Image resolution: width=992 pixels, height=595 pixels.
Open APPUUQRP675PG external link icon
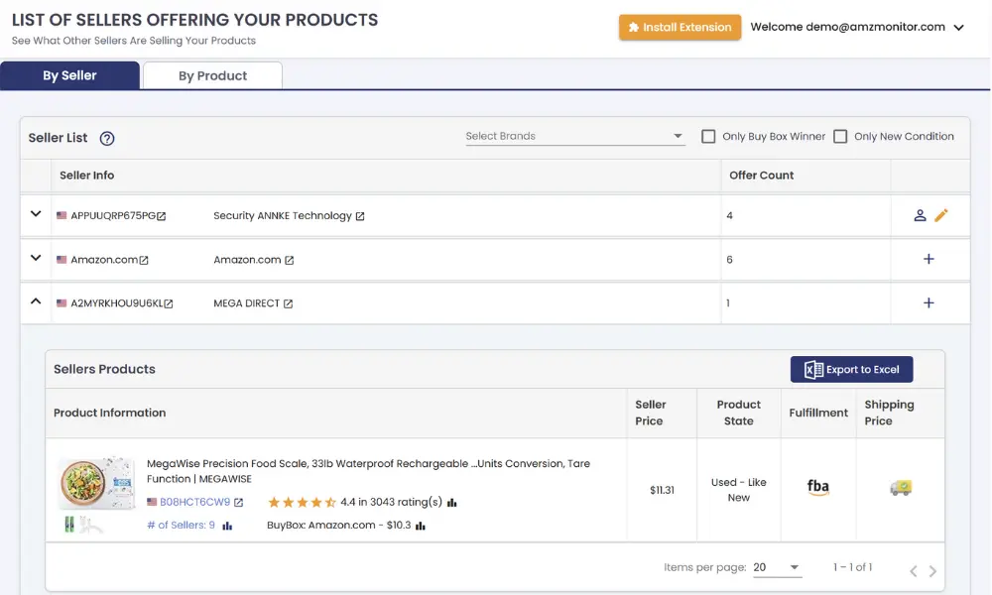pos(162,216)
